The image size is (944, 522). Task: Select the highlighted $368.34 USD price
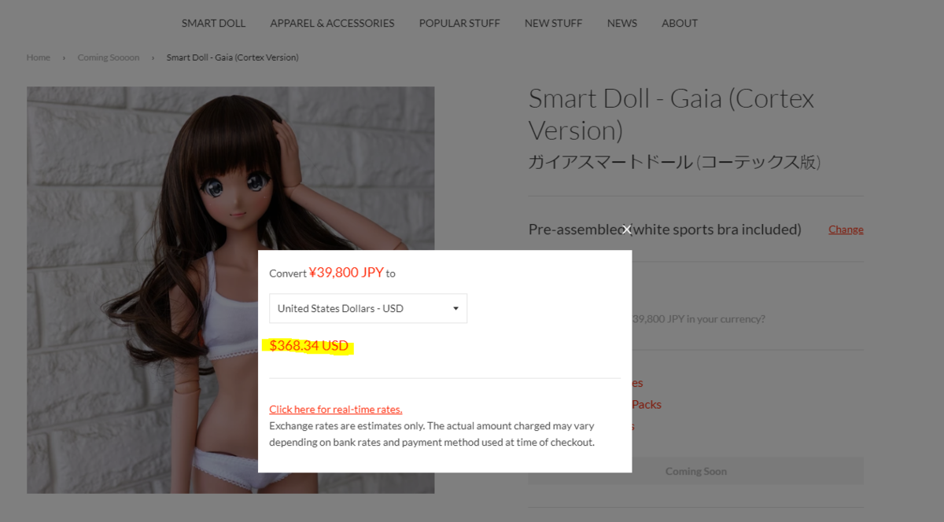pyautogui.click(x=310, y=346)
